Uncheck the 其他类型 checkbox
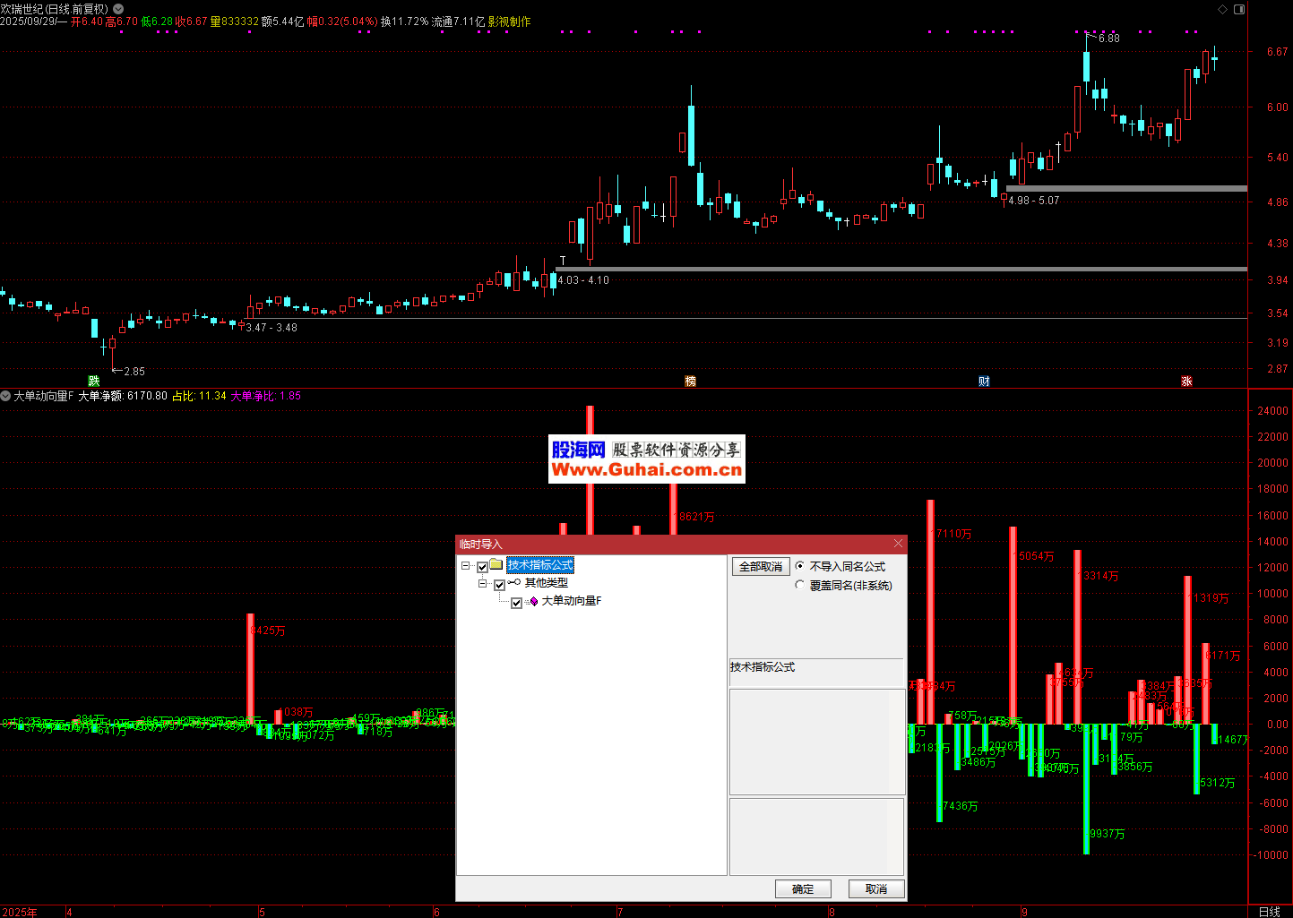The image size is (1293, 918). 499,585
